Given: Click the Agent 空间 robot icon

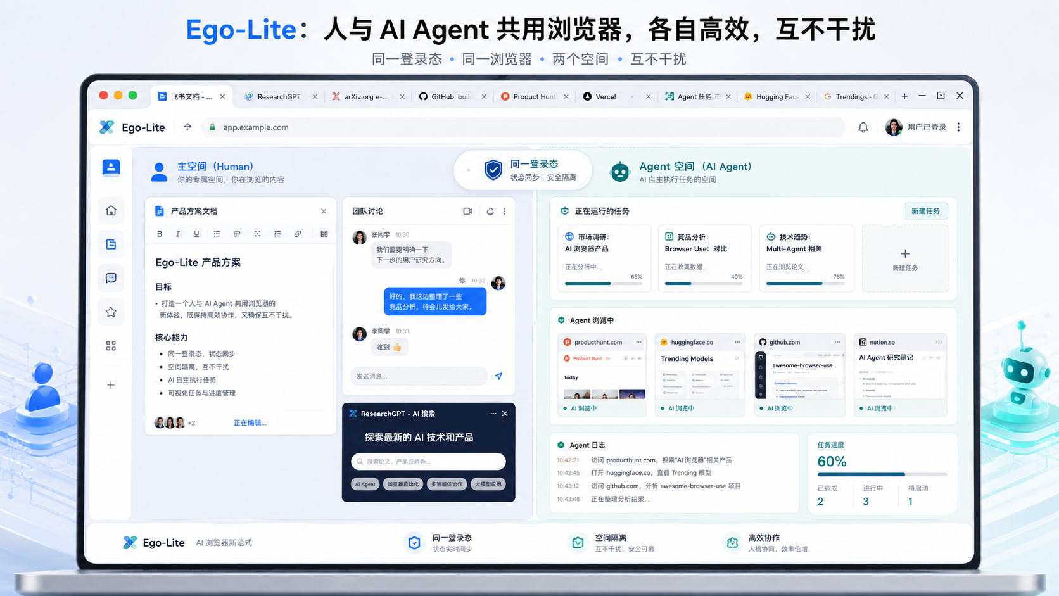Looking at the screenshot, I should tap(619, 171).
